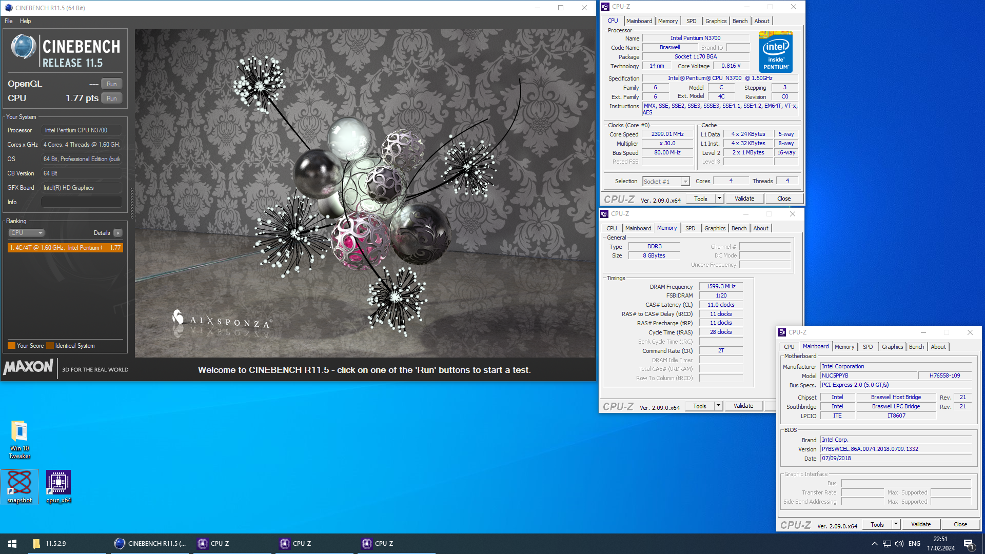This screenshot has width=985, height=554.
Task: Select the snapshot desktop shortcut
Action: coord(19,486)
